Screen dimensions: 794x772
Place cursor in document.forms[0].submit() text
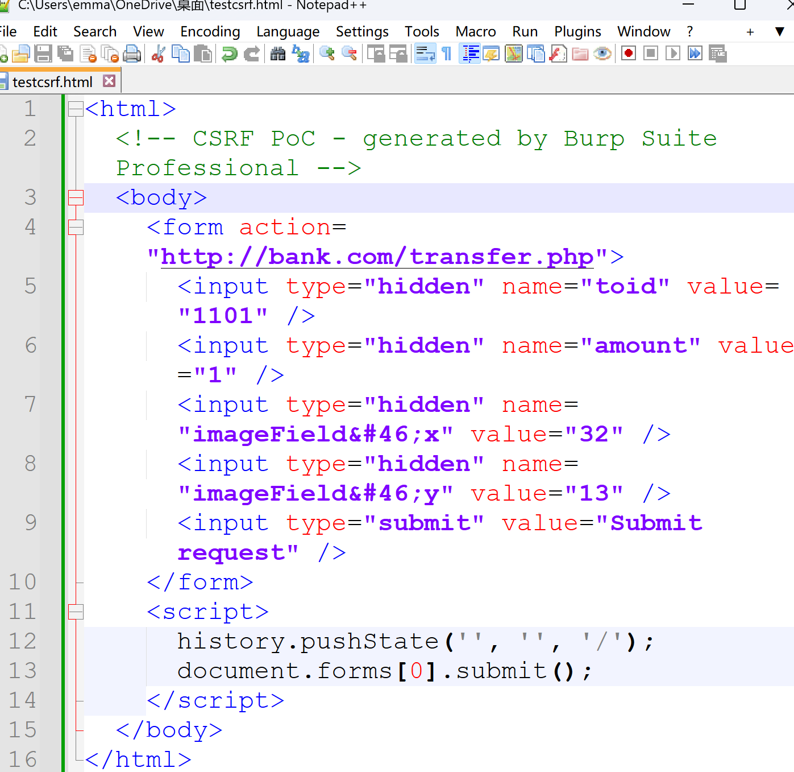coord(385,671)
